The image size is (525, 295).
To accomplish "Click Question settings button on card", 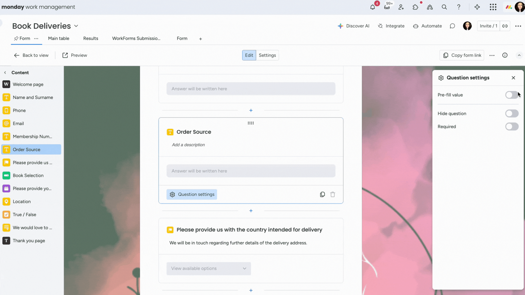I will [192, 194].
